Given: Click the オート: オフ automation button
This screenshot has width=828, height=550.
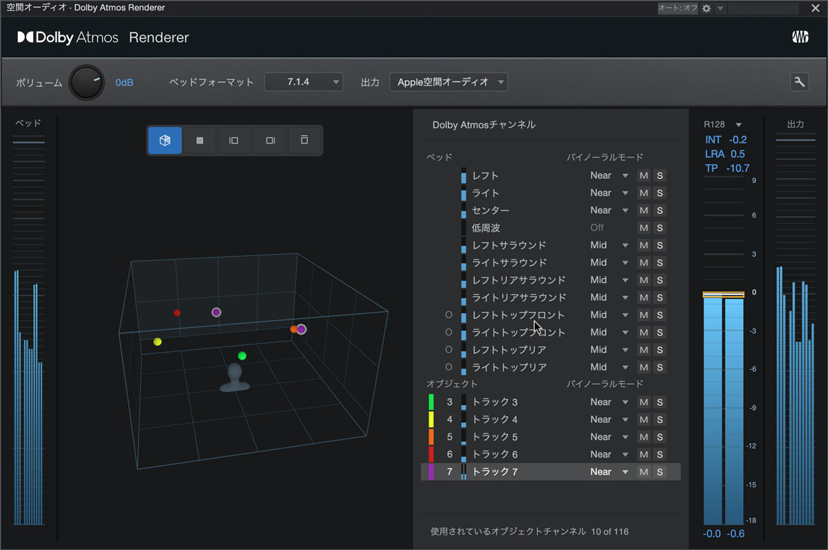Looking at the screenshot, I should [x=678, y=8].
